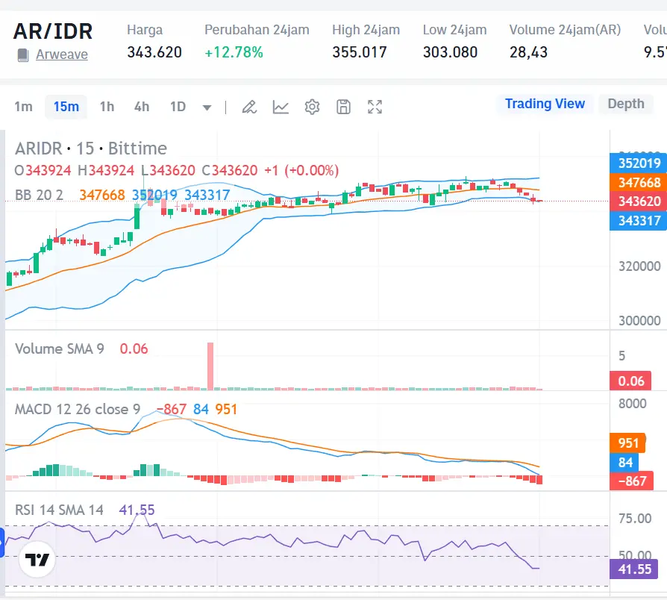The width and height of the screenshot is (667, 600).
Task: Enter fullscreen chart mode
Action: (375, 107)
